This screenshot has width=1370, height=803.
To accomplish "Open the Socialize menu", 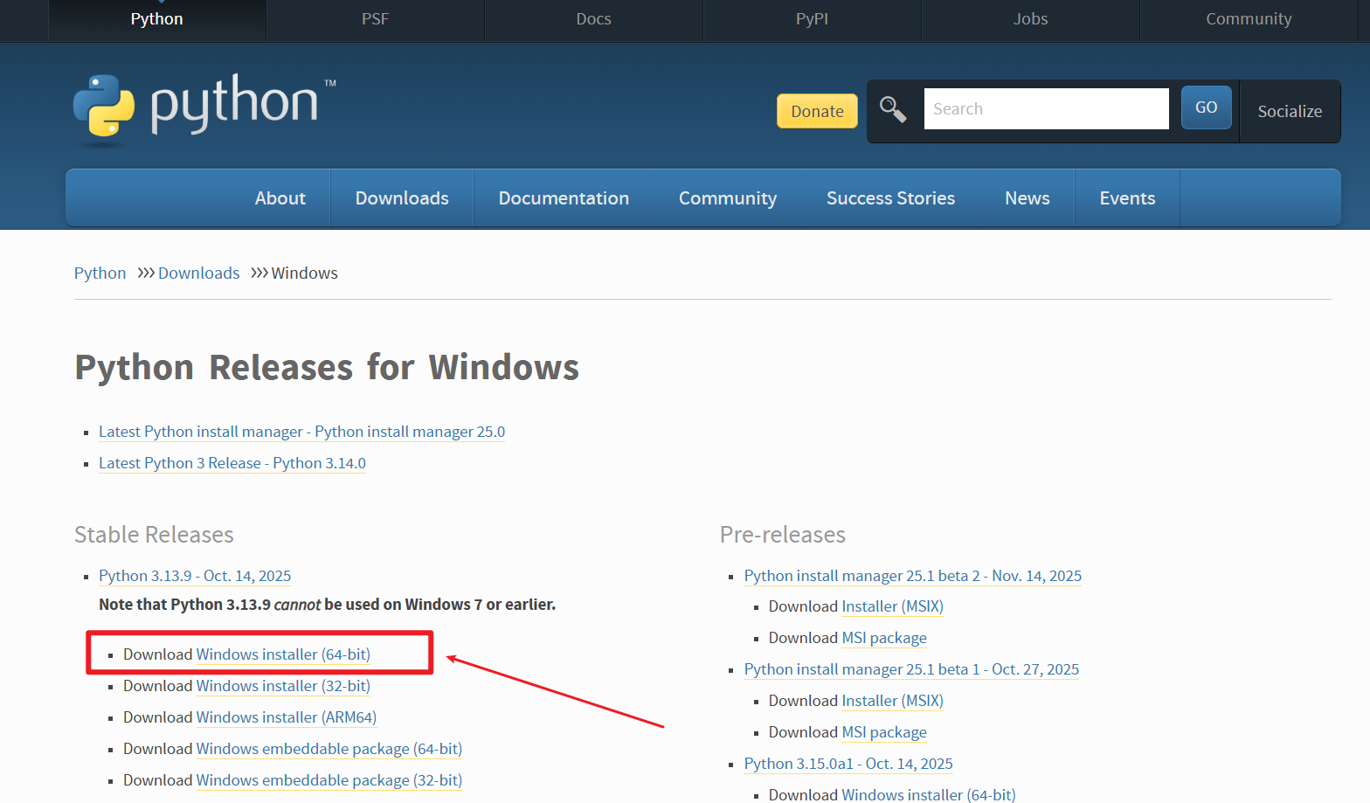I will click(x=1290, y=111).
